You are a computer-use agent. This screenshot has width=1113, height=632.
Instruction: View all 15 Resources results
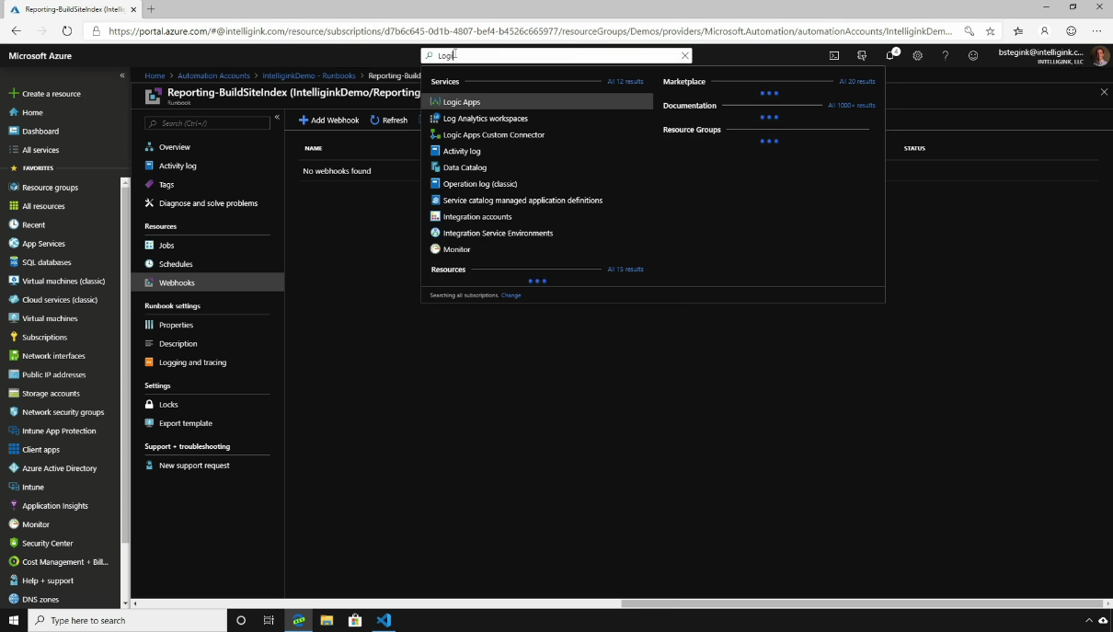(625, 270)
